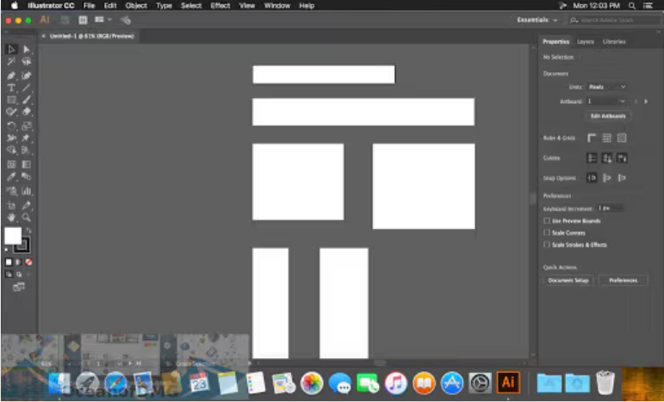
Task: Open the Change Screen Mode button
Action: click(x=19, y=288)
